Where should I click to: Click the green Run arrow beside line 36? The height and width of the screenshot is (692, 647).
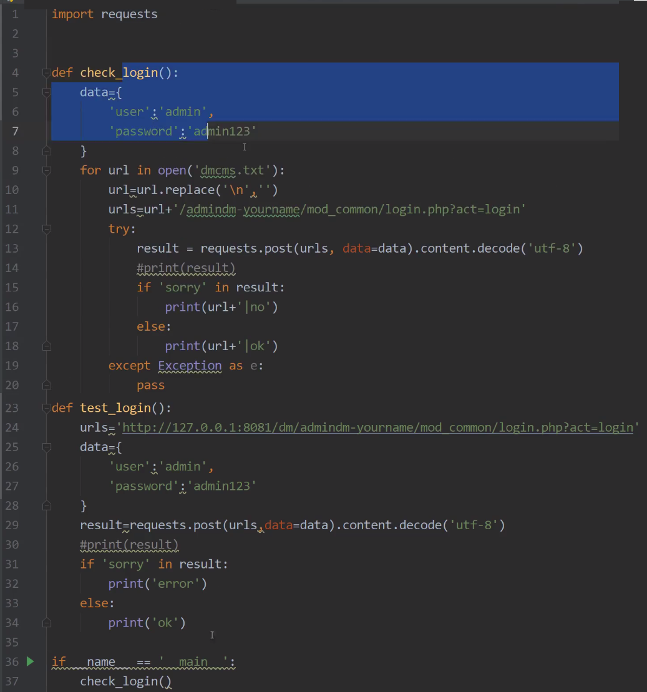(30, 661)
